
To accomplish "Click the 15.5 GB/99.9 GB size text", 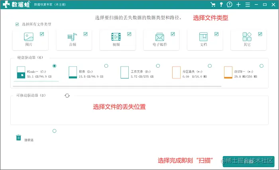I will [91, 77].
